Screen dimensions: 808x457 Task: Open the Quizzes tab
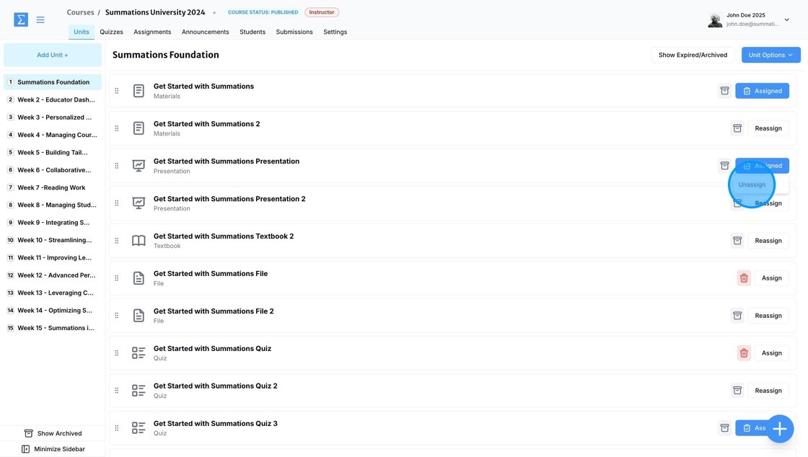[x=111, y=32]
